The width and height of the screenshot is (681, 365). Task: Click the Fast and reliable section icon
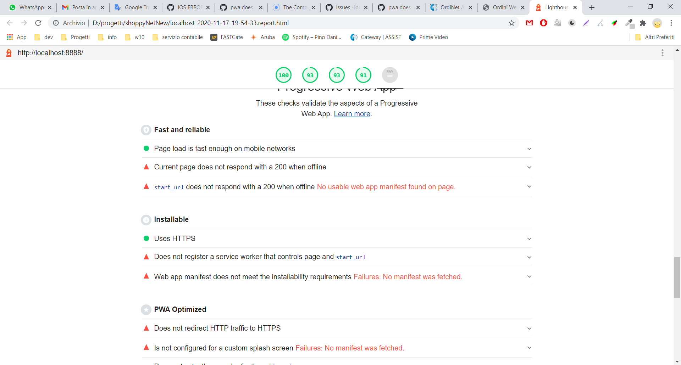[x=146, y=130]
